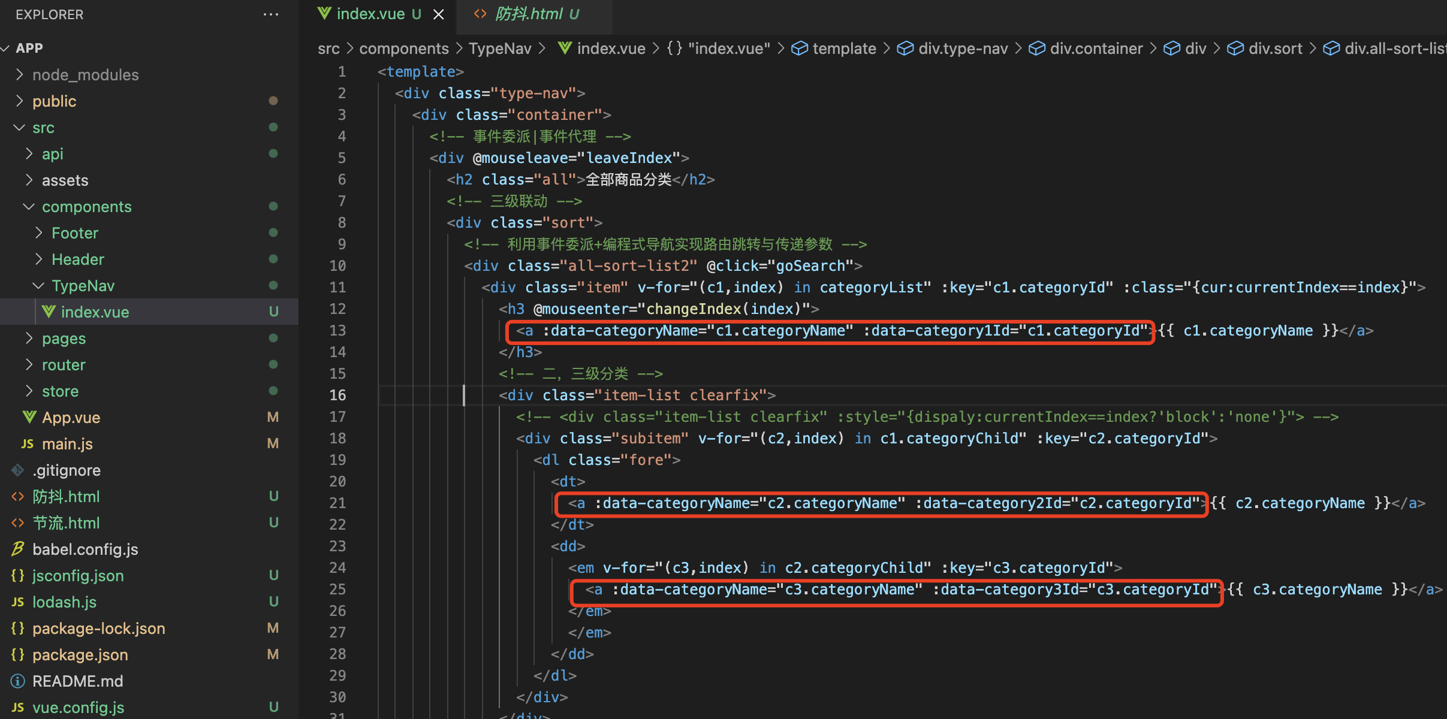The image size is (1447, 719).
Task: Click the info icon beside README.md
Action: click(x=18, y=681)
